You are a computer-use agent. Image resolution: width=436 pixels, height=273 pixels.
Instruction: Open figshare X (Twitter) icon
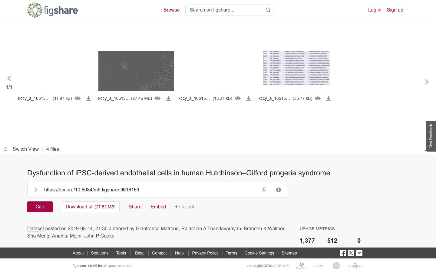pos(351,253)
